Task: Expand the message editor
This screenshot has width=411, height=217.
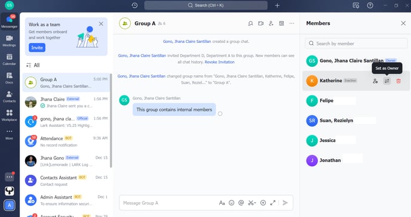Action: point(273,203)
